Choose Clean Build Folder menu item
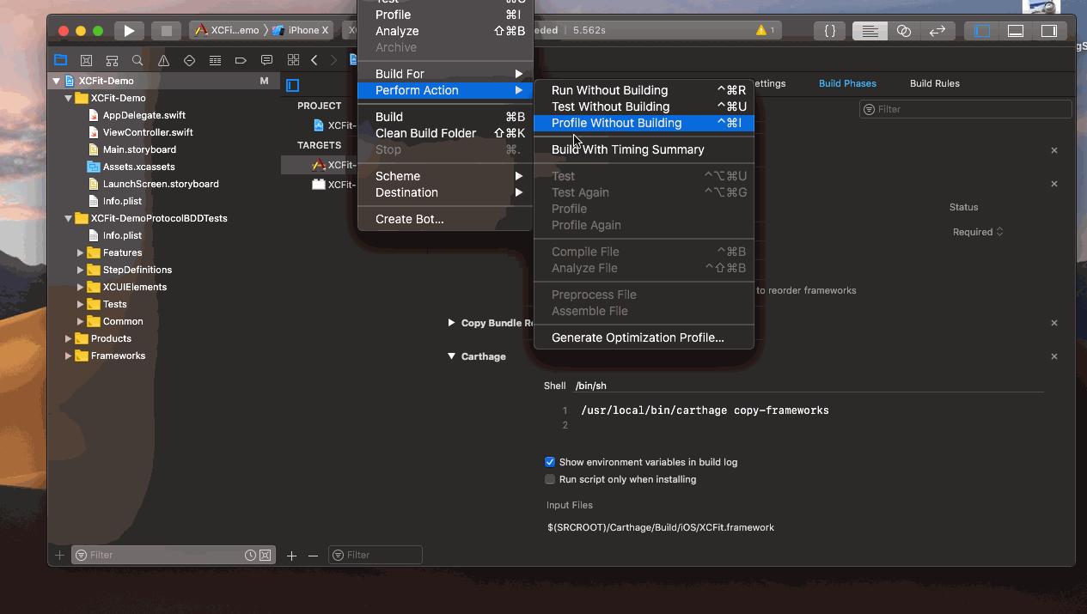The width and height of the screenshot is (1087, 614). coord(445,133)
